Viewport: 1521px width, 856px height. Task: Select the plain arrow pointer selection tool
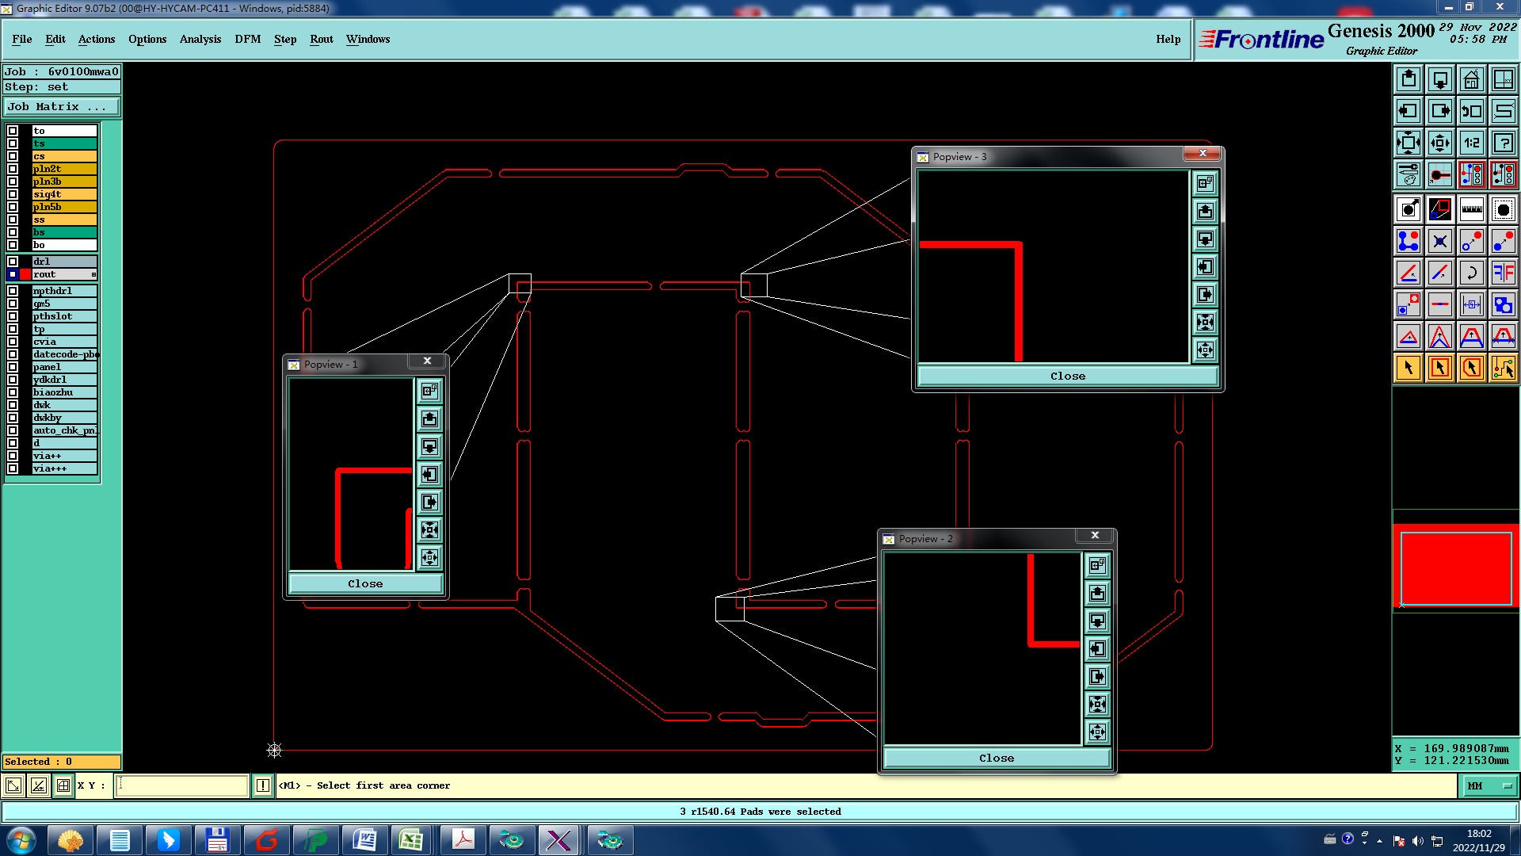click(x=1409, y=368)
